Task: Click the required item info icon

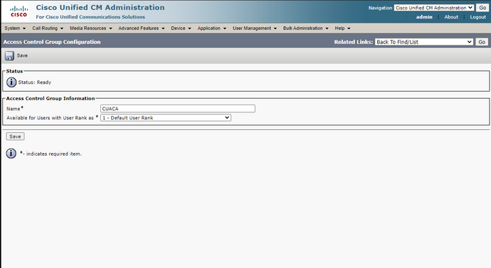Action: 11,154
